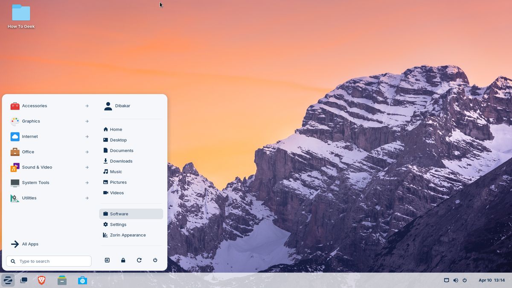Open the Brave browser from the taskbar
This screenshot has height=288, width=512.
point(41,280)
